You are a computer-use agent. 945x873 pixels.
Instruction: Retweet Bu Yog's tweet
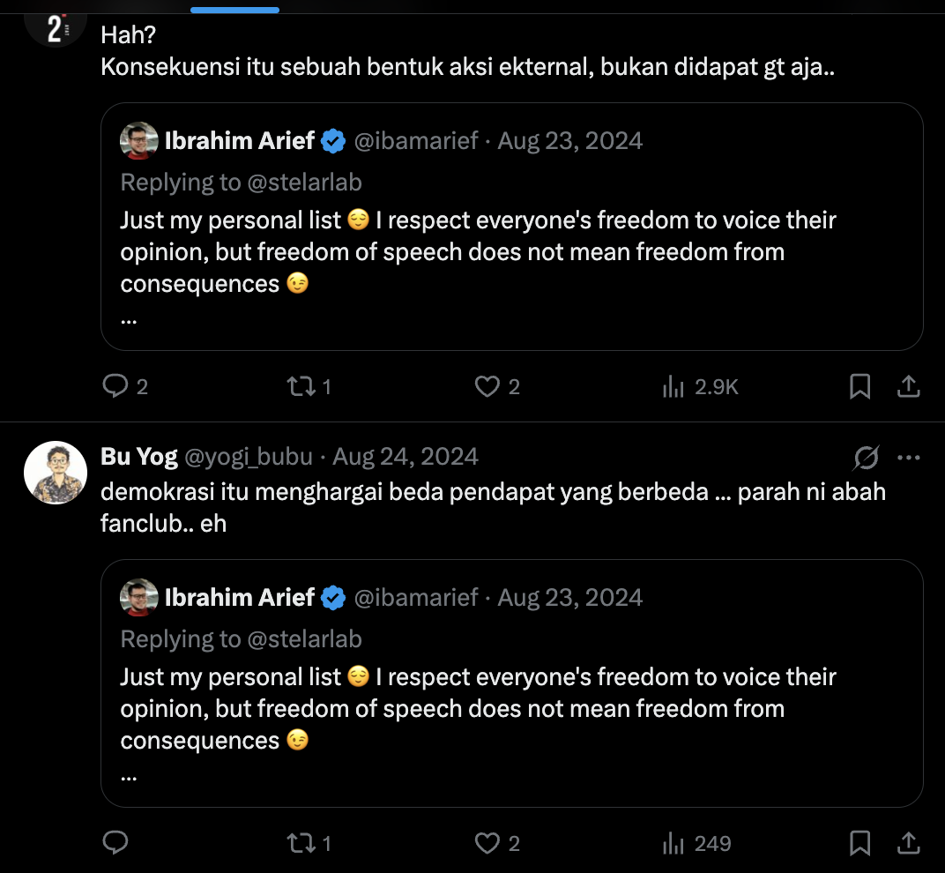point(301,843)
